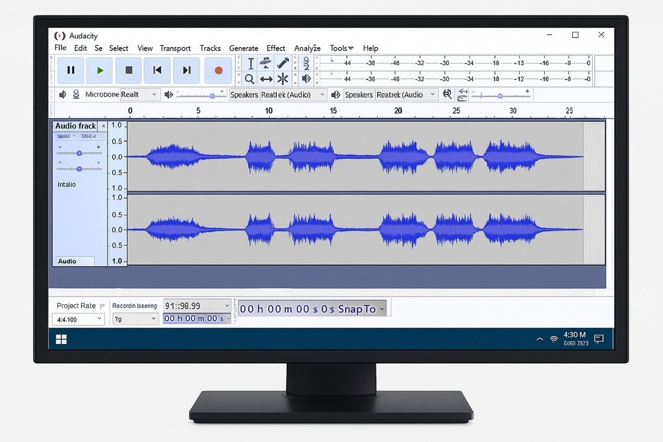Toggle the track Mute button
The image size is (663, 442).
click(66, 136)
